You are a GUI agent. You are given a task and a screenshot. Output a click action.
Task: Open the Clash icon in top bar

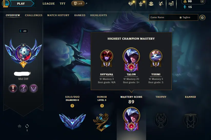tap(130, 4)
